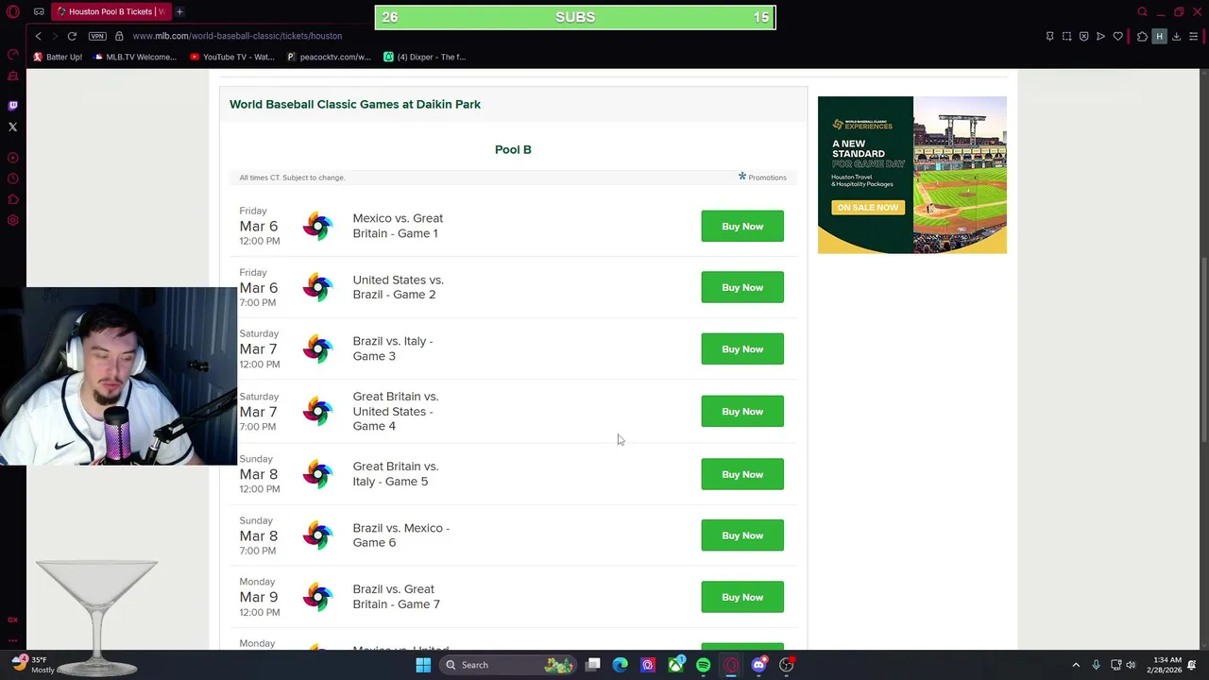Screen dimensions: 1209x680
Task: Open Discord from the taskbar
Action: click(x=758, y=665)
